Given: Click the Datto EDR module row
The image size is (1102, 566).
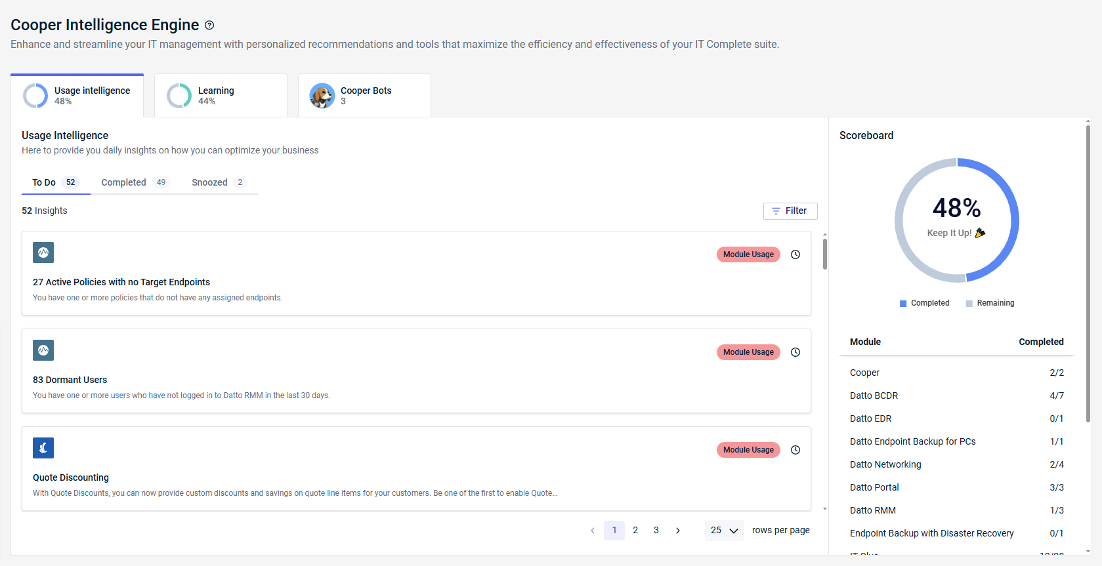Looking at the screenshot, I should pyautogui.click(x=957, y=418).
